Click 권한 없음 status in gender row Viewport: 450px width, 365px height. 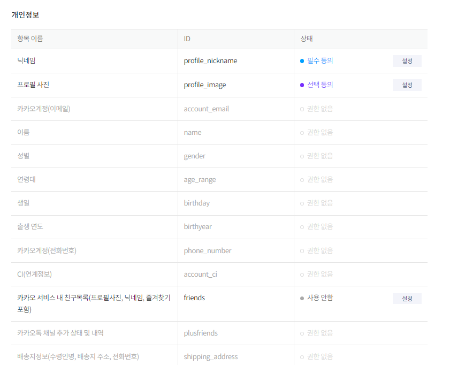click(x=319, y=156)
